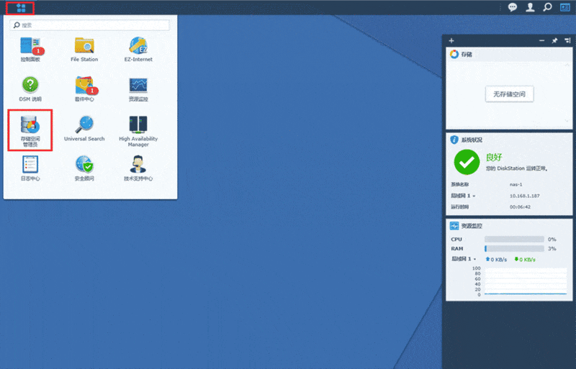The width and height of the screenshot is (576, 369).
Task: Click the uptime value 00:06:42
Action: [x=520, y=206]
